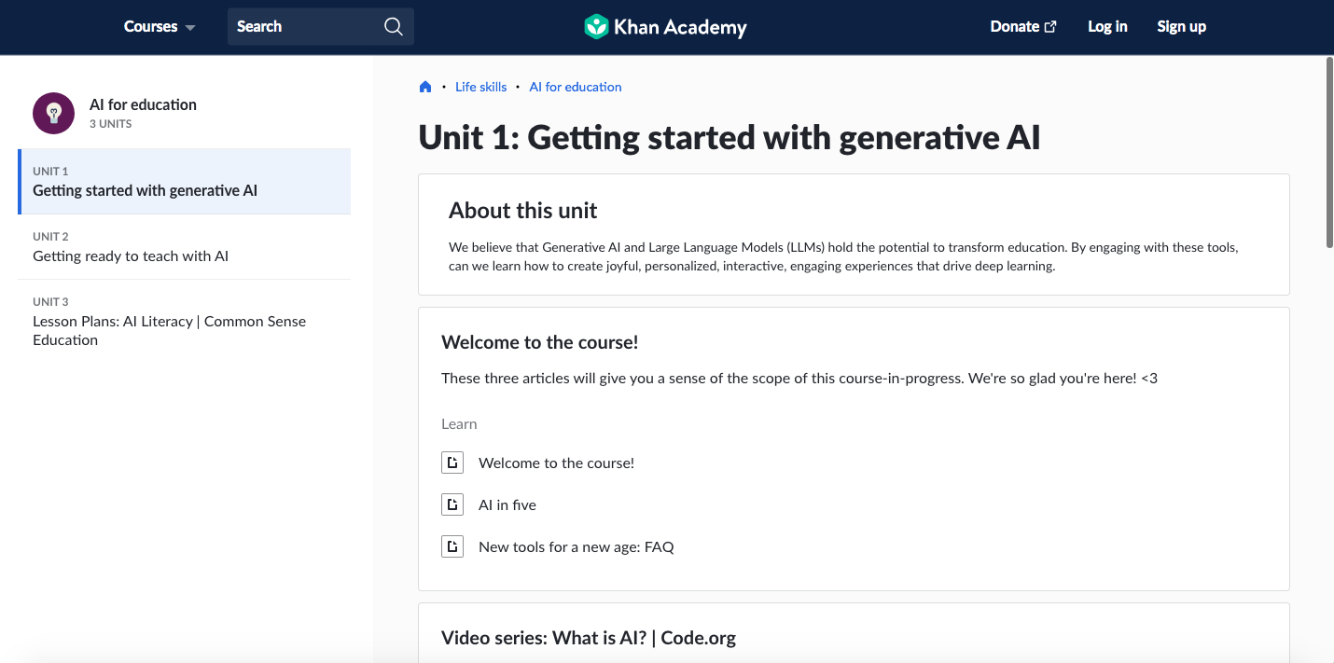Click the 3 UNITS label in sidebar
1334x663 pixels.
click(111, 124)
